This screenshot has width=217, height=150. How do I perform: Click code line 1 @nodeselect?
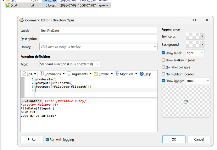click(x=46, y=79)
